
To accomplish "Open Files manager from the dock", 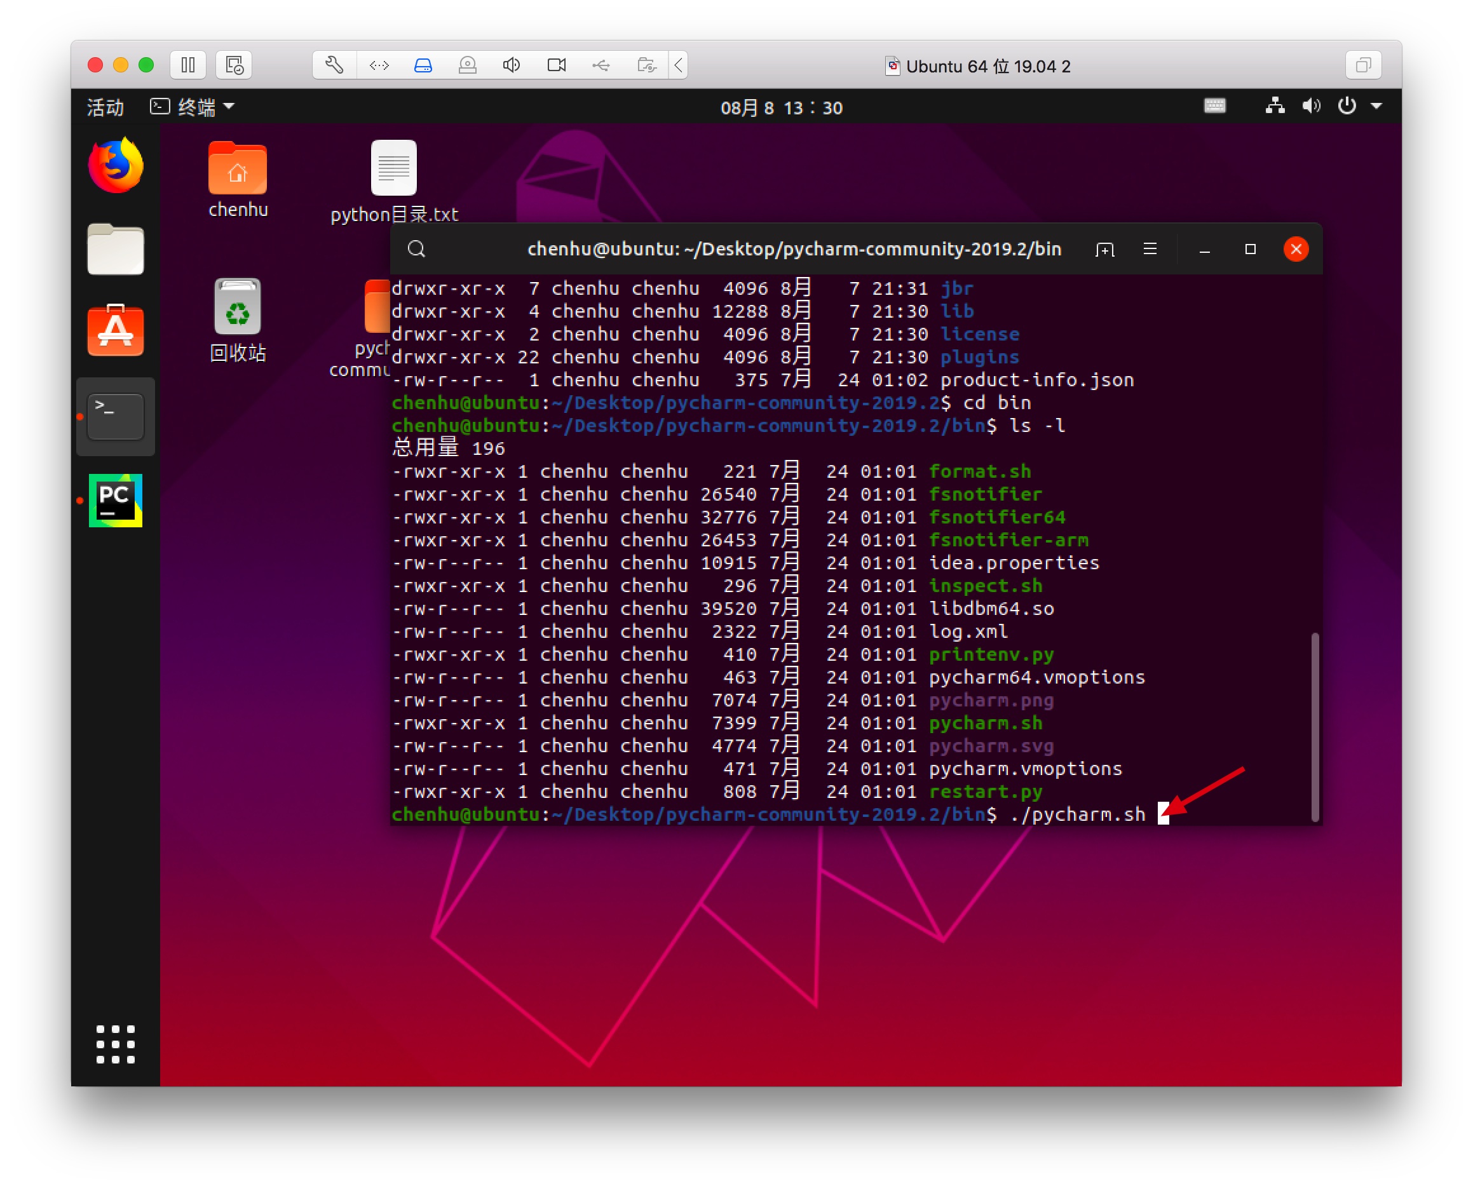I will 116,249.
